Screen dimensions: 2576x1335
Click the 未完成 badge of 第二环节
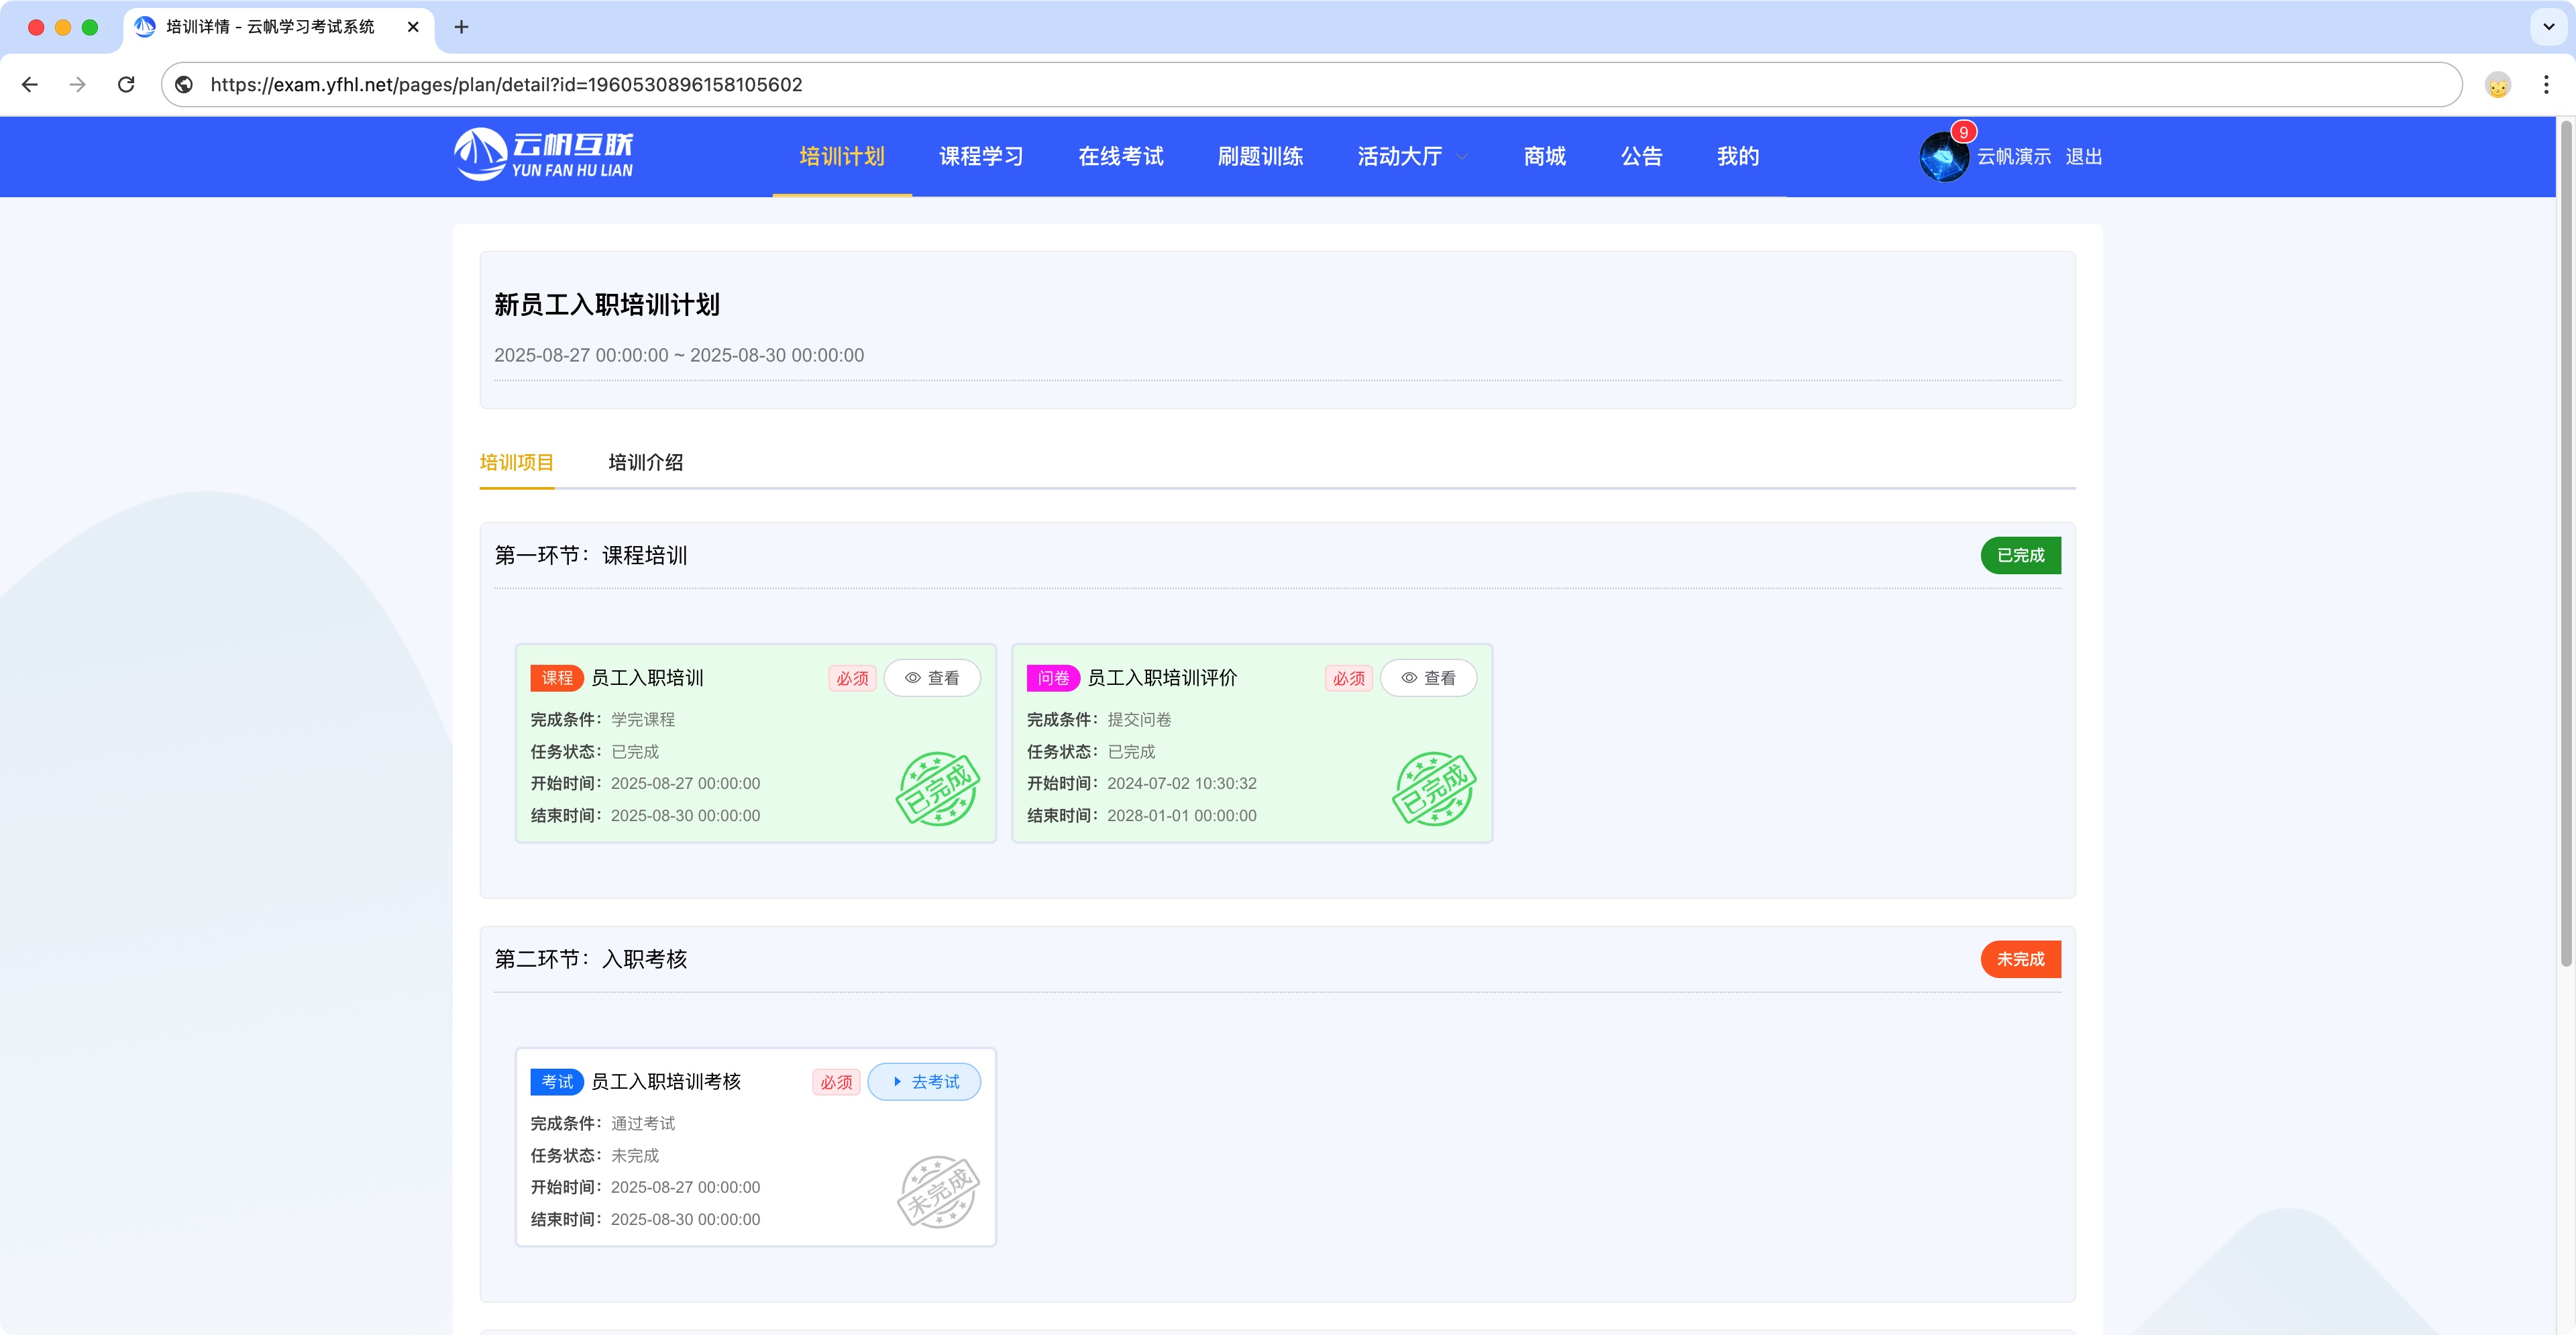2020,960
